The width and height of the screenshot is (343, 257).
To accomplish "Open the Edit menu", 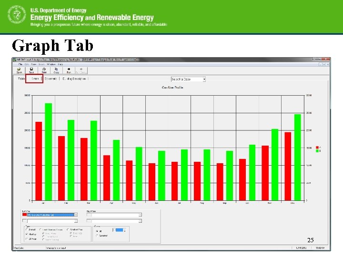I will [x=27, y=64].
